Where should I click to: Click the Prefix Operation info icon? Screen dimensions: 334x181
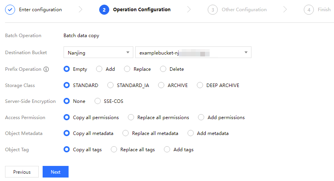[x=46, y=69]
